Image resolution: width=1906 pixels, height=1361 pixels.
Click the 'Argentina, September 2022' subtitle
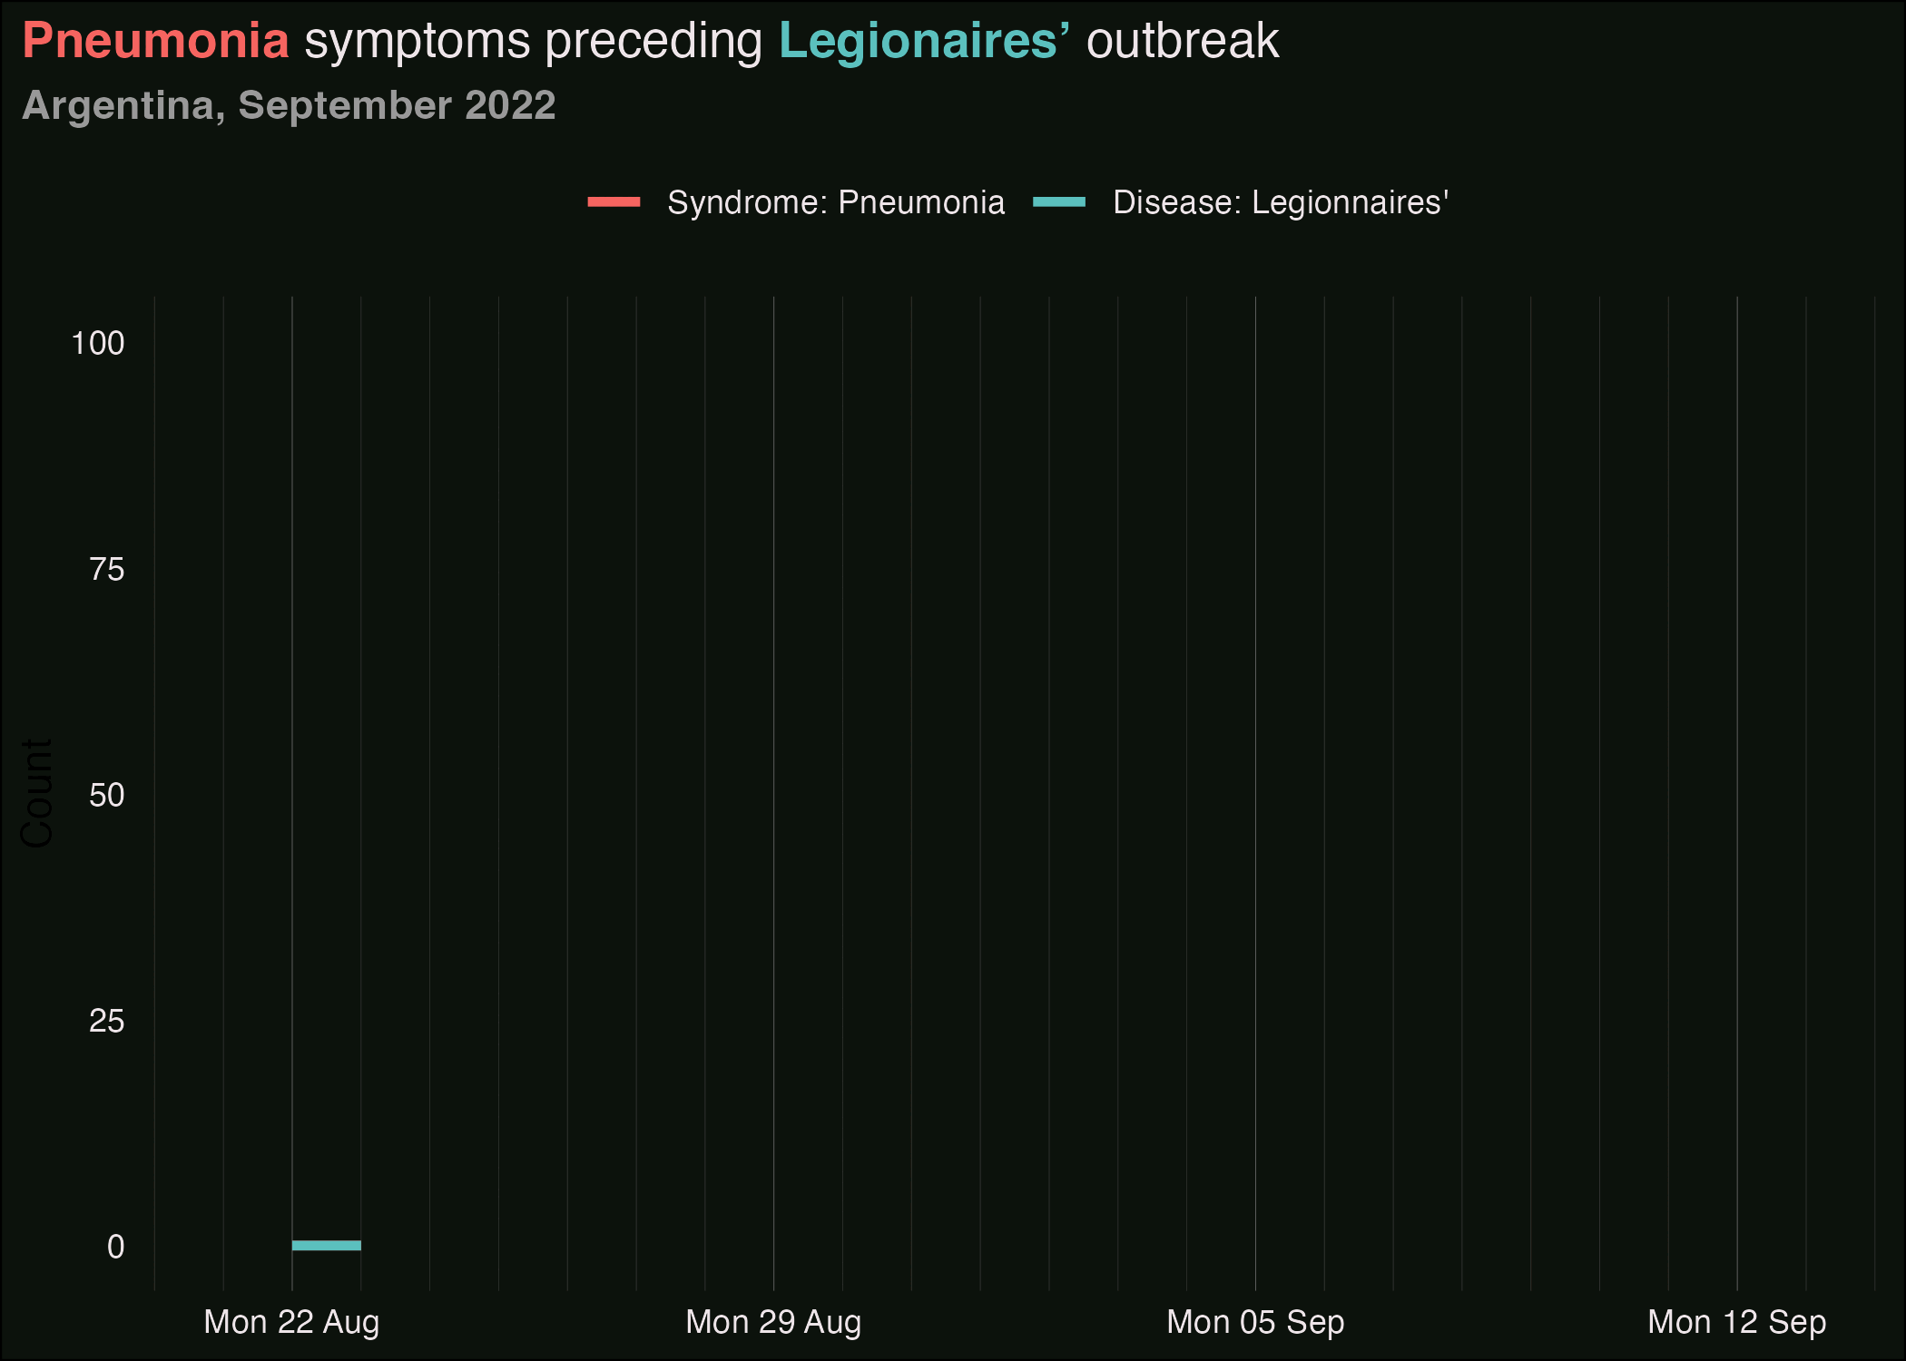[289, 105]
